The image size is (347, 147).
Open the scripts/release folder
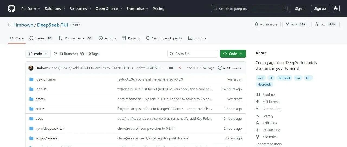pos(46,138)
